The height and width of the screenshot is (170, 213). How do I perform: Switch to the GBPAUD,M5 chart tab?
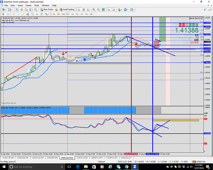23,158
